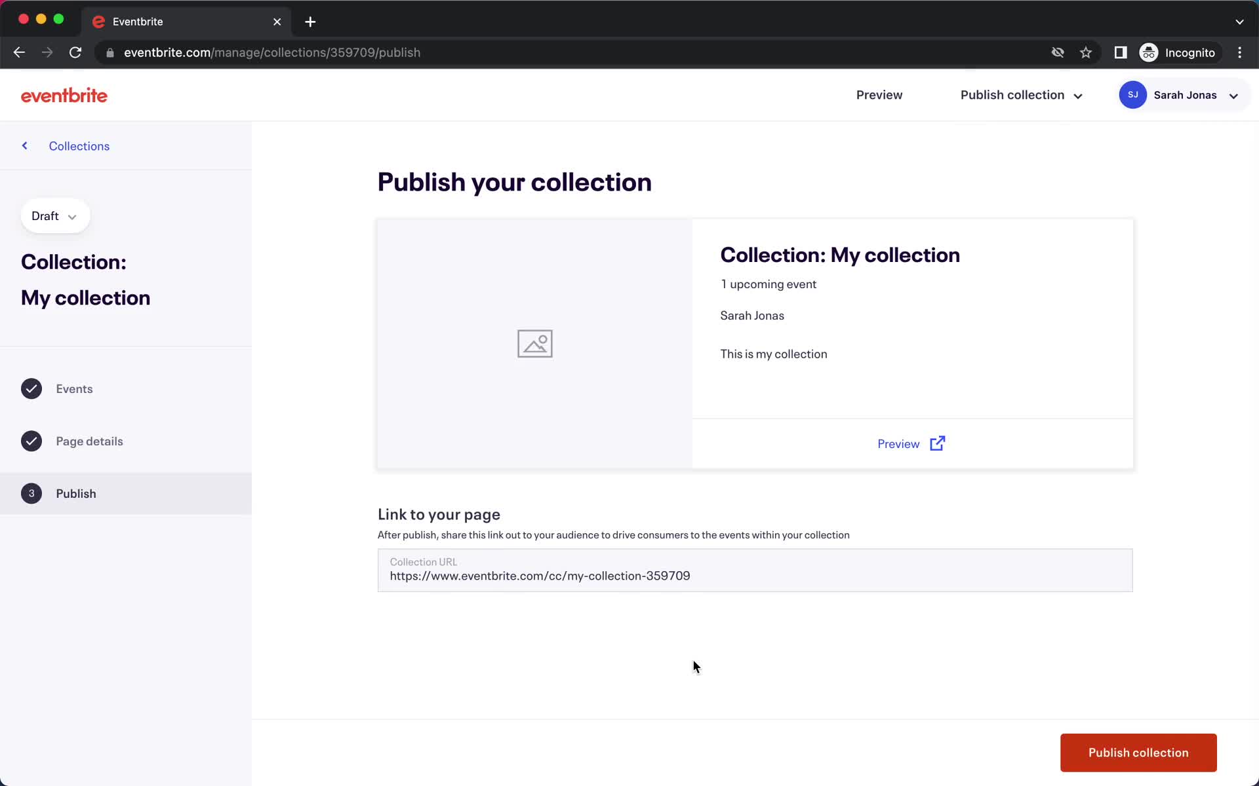
Task: Click the Page details checkmark icon
Action: 31,441
